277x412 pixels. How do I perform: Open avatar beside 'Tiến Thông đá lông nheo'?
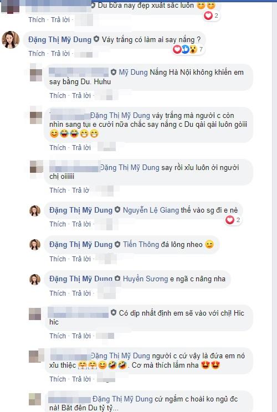35,245
